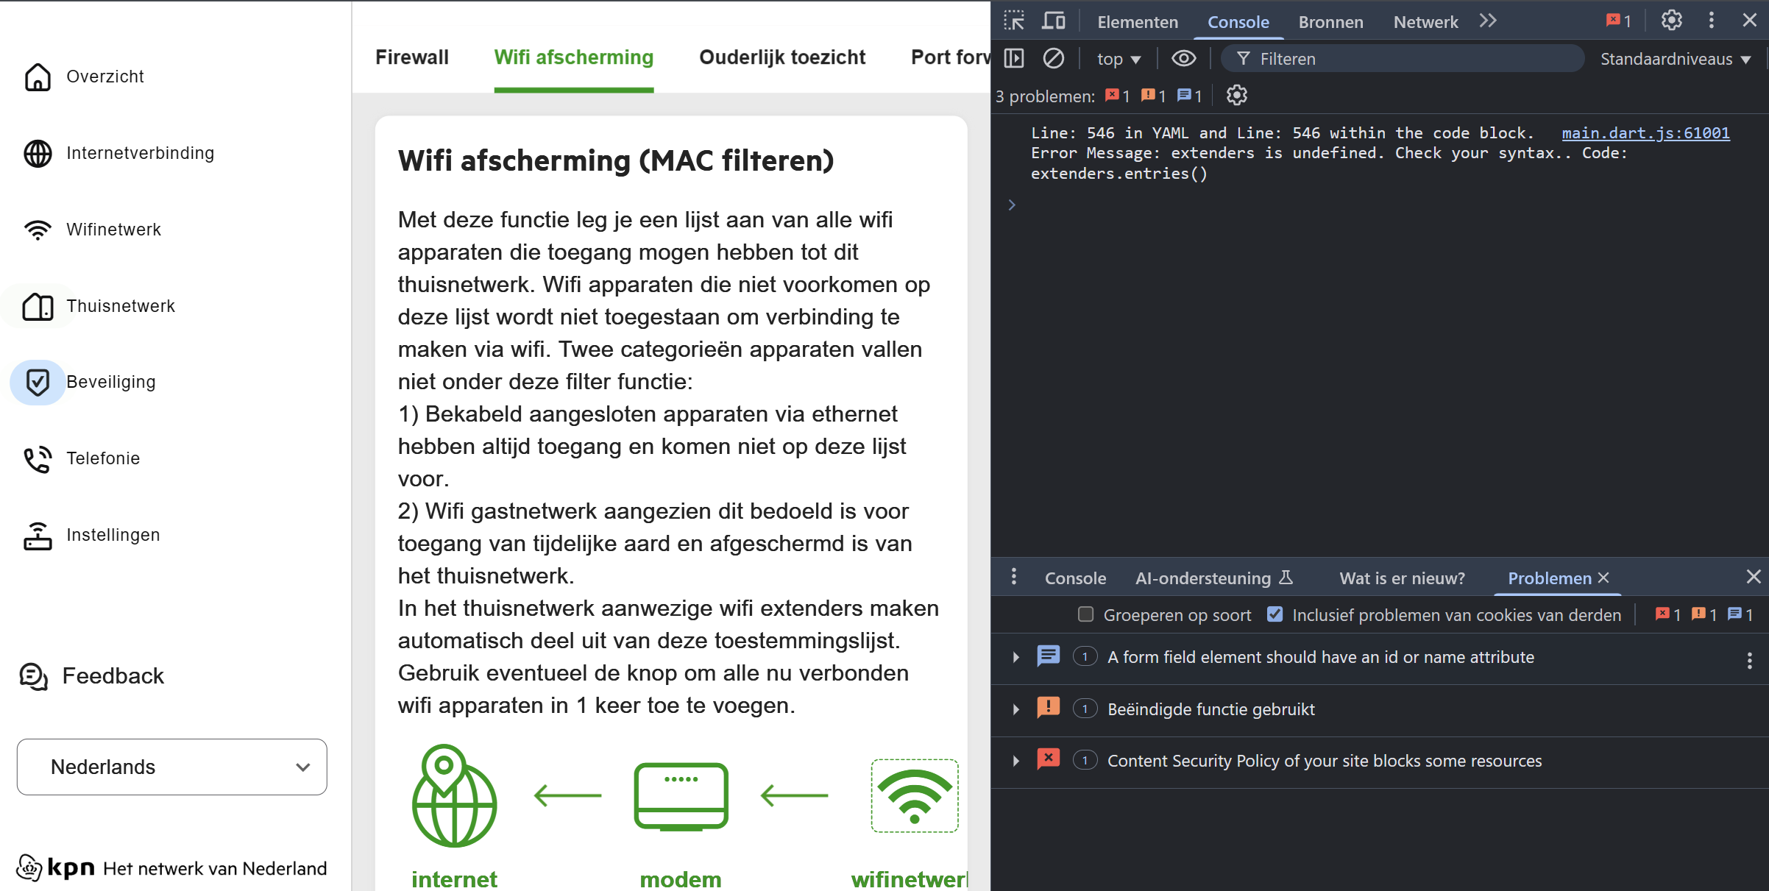Image resolution: width=1769 pixels, height=891 pixels.
Task: Uncheck Inclusief problemen van cookies van derden
Action: pyautogui.click(x=1275, y=614)
